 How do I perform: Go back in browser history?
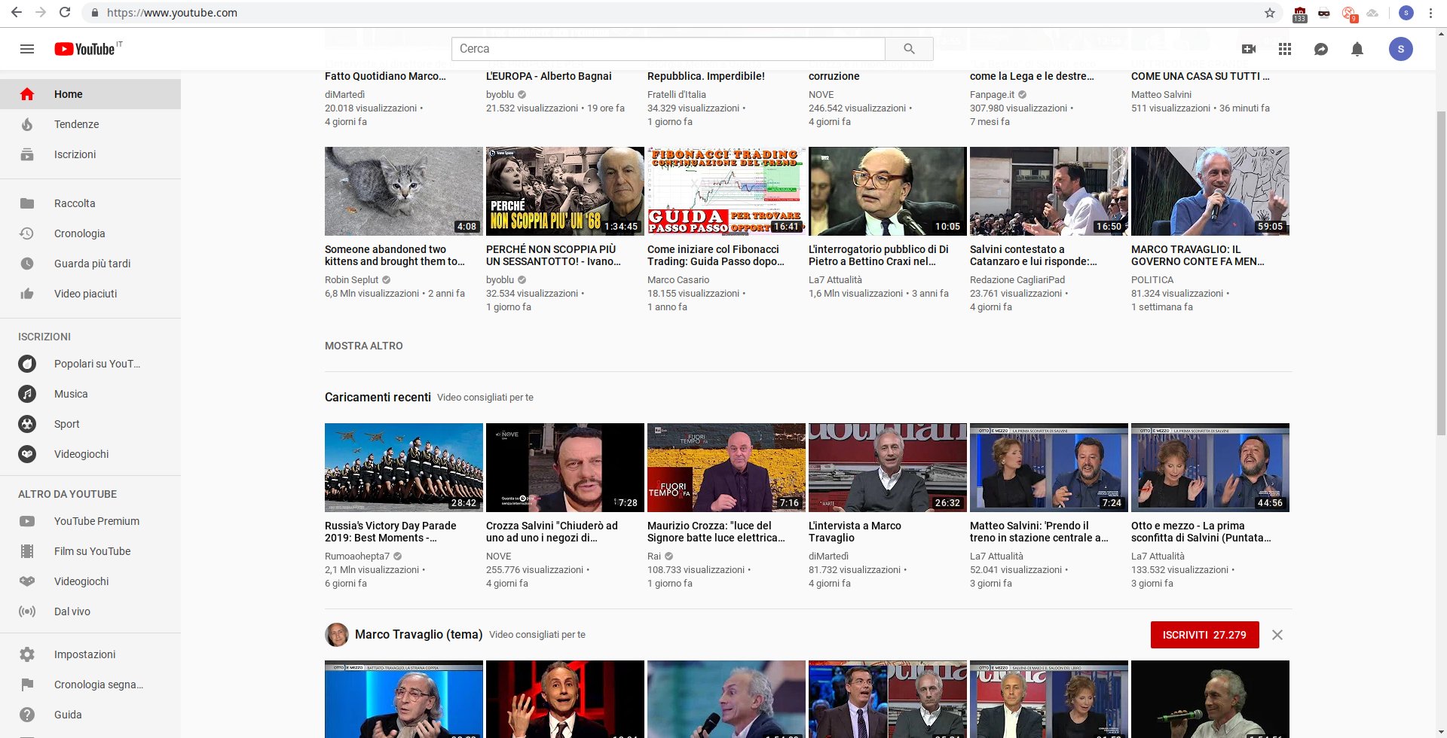click(17, 13)
